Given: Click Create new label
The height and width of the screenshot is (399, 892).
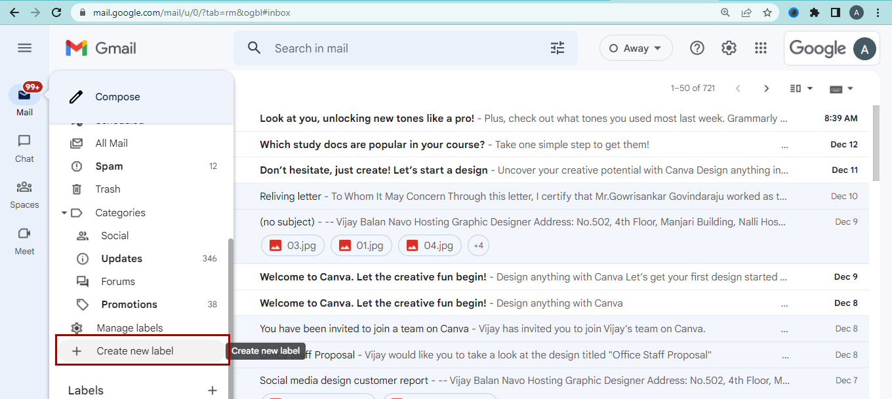Looking at the screenshot, I should tap(134, 351).
